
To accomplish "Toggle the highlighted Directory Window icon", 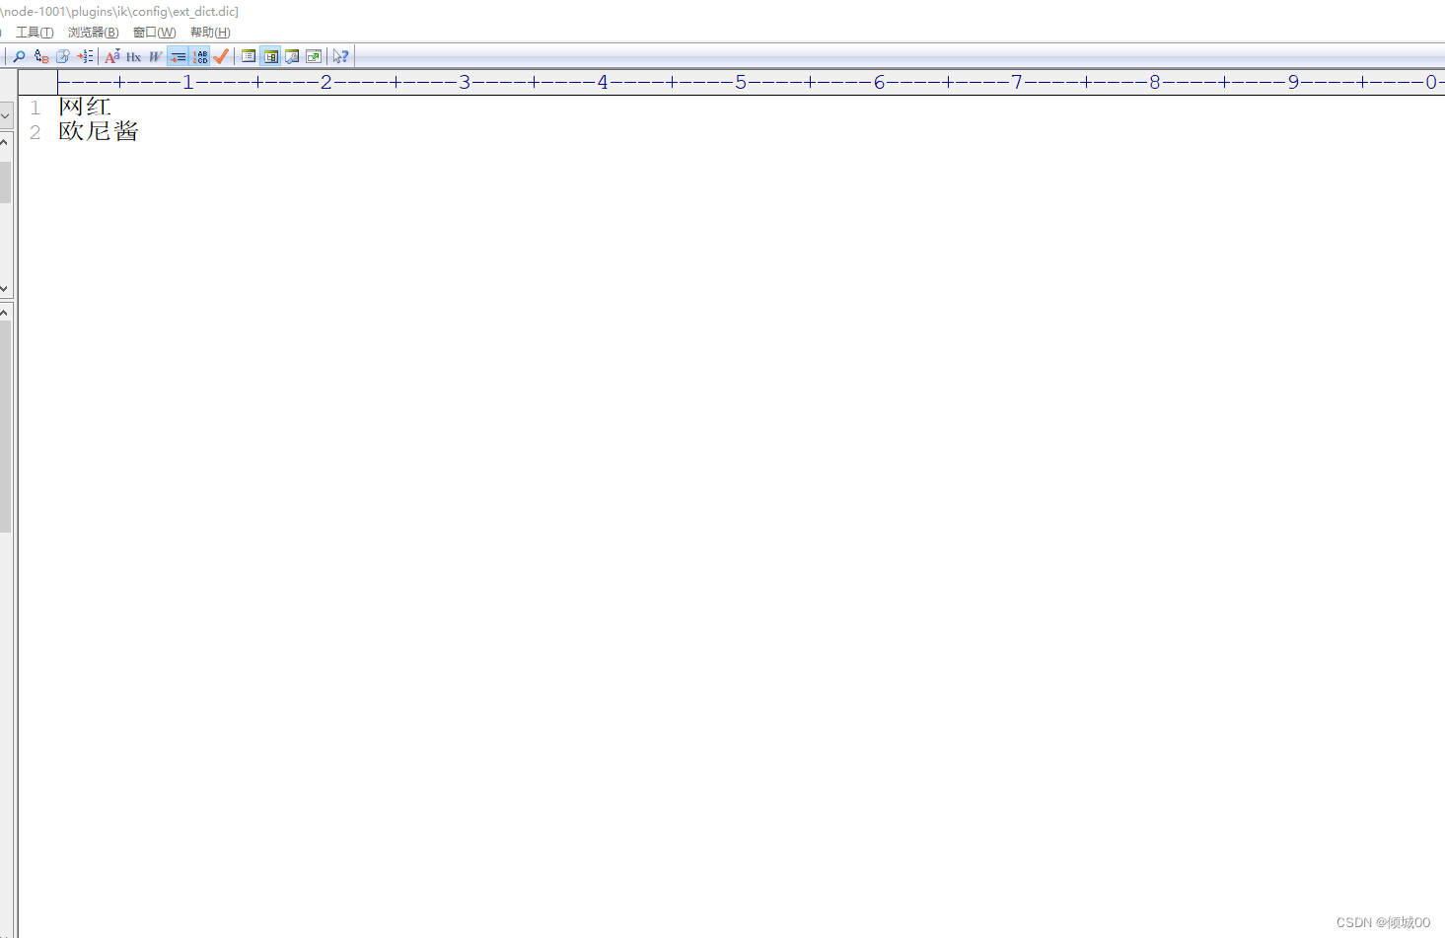I will (x=270, y=56).
